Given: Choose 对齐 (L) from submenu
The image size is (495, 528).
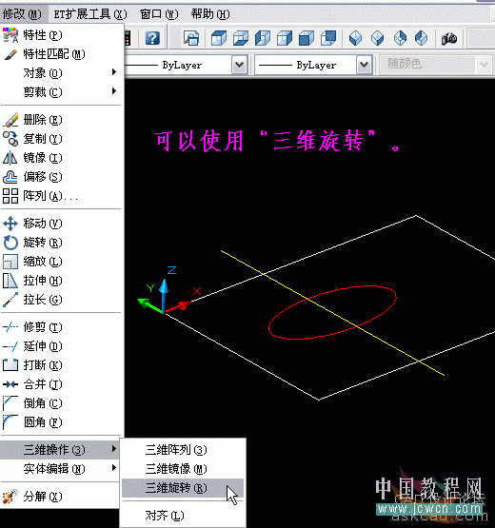Looking at the screenshot, I should tap(183, 516).
